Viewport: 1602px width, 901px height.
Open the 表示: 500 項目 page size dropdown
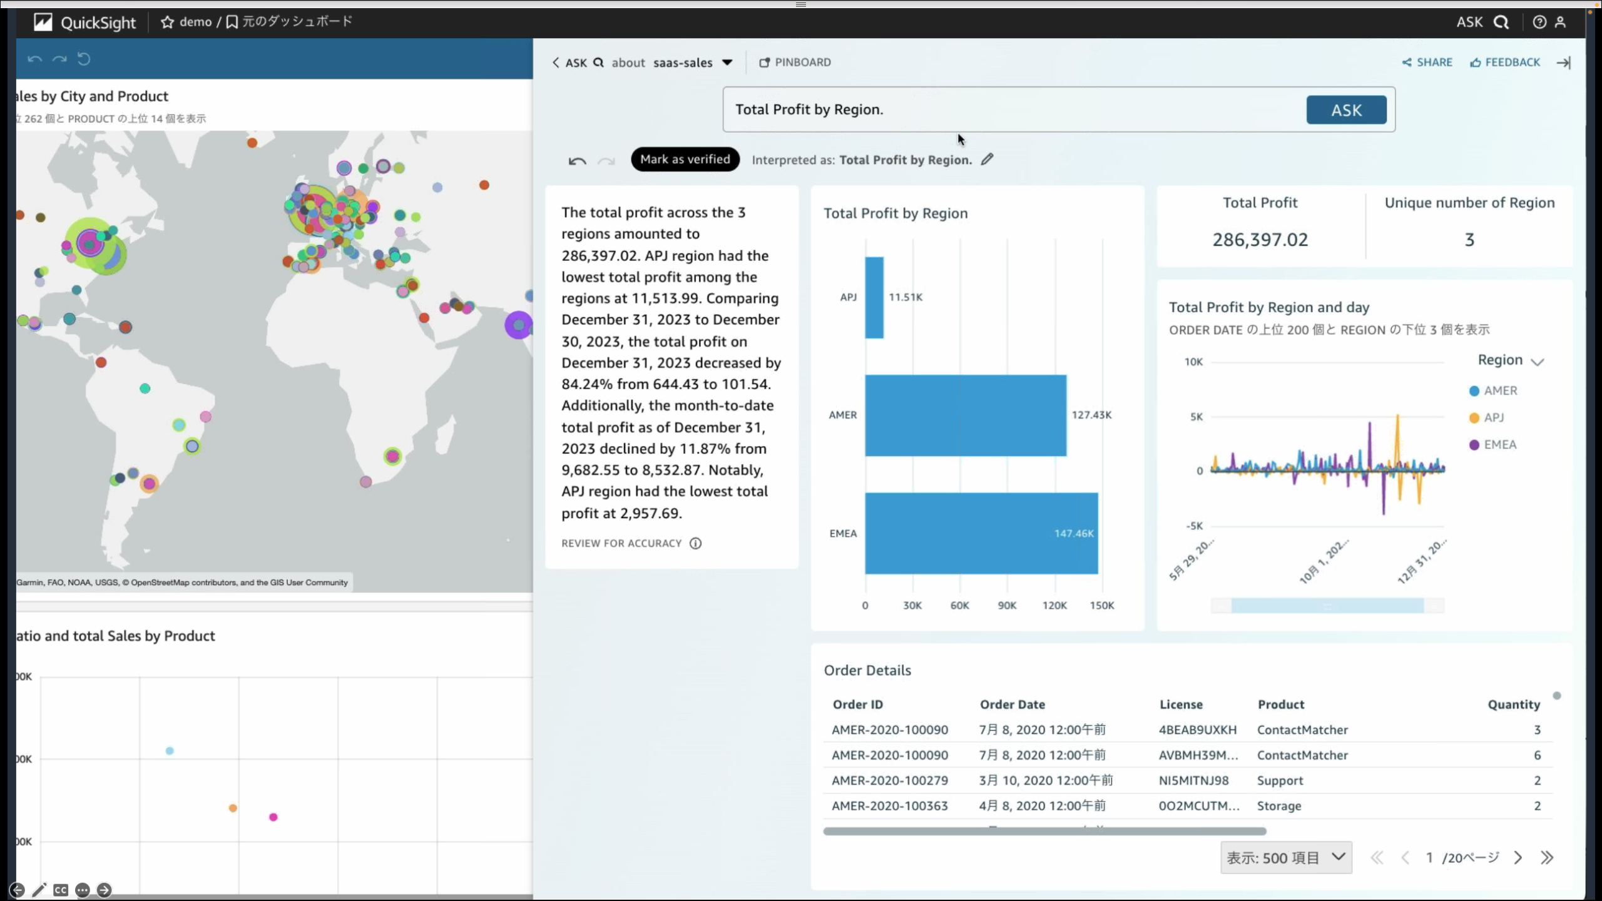[x=1285, y=857]
